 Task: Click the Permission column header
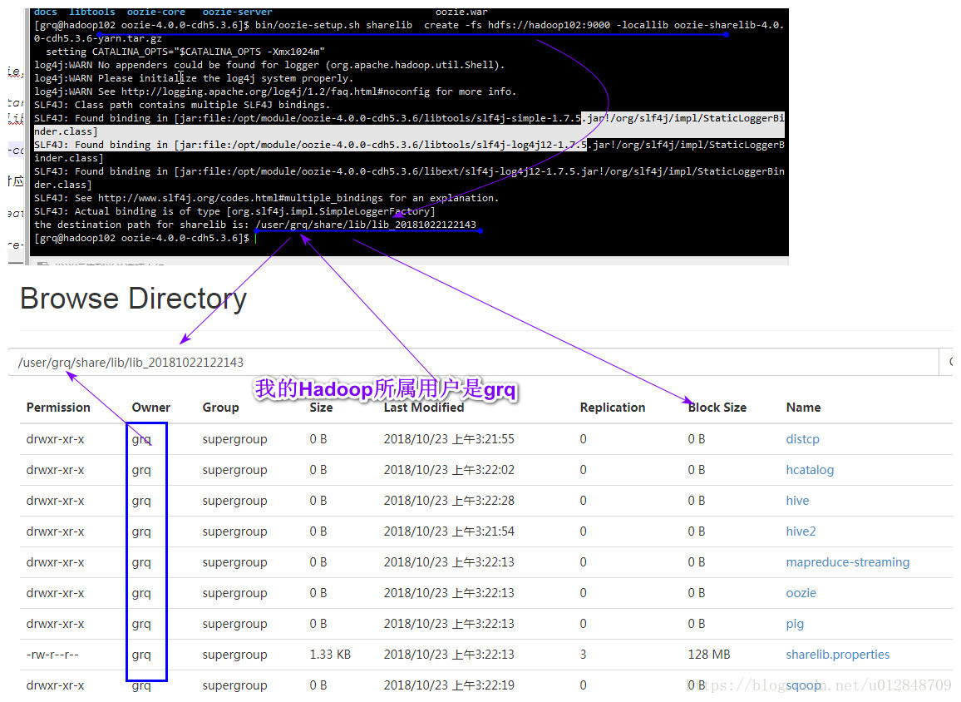[58, 408]
